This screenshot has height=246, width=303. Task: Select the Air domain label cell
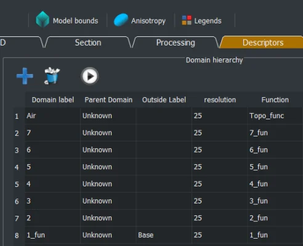click(x=52, y=116)
